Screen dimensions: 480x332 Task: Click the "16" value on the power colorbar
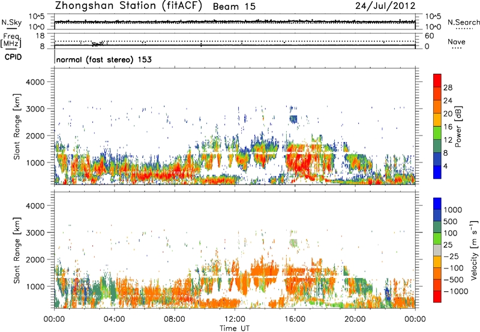(x=448, y=127)
